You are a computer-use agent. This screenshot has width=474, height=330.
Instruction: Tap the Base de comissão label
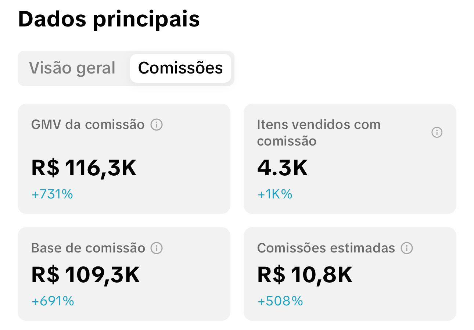[88, 248]
